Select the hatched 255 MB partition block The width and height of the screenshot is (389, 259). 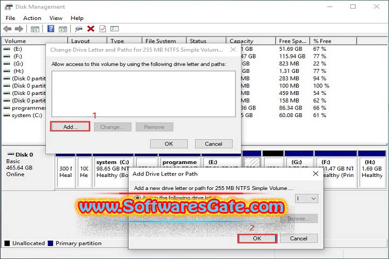tap(252, 160)
